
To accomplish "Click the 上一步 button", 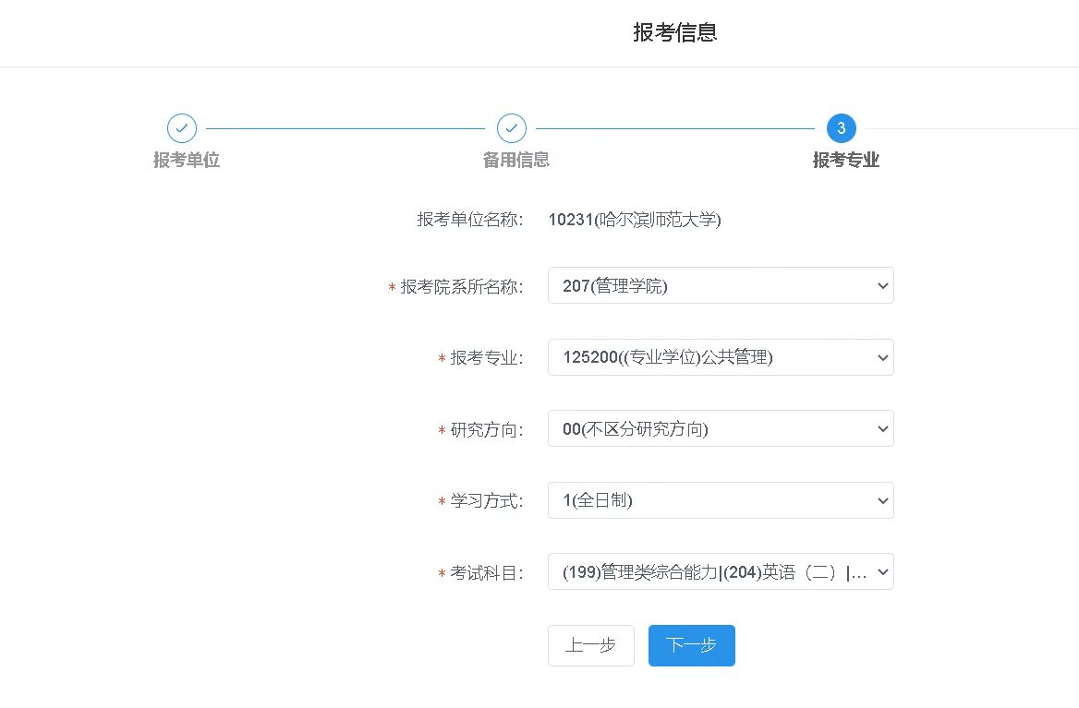I will pyautogui.click(x=590, y=645).
